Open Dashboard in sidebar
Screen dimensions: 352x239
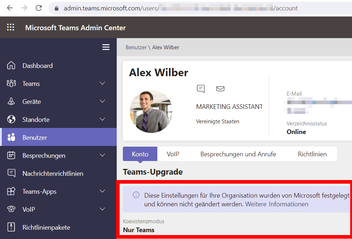[58, 65]
